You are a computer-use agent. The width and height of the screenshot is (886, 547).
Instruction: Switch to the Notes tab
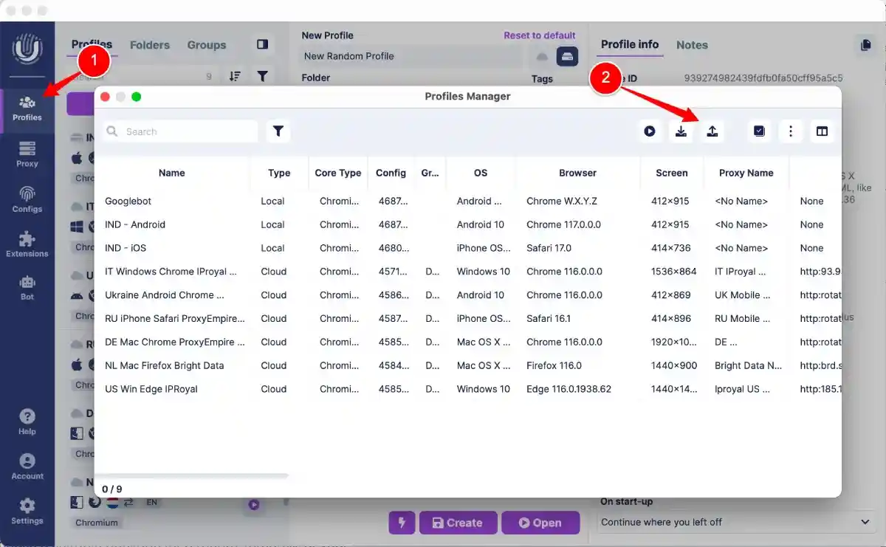[x=691, y=45]
